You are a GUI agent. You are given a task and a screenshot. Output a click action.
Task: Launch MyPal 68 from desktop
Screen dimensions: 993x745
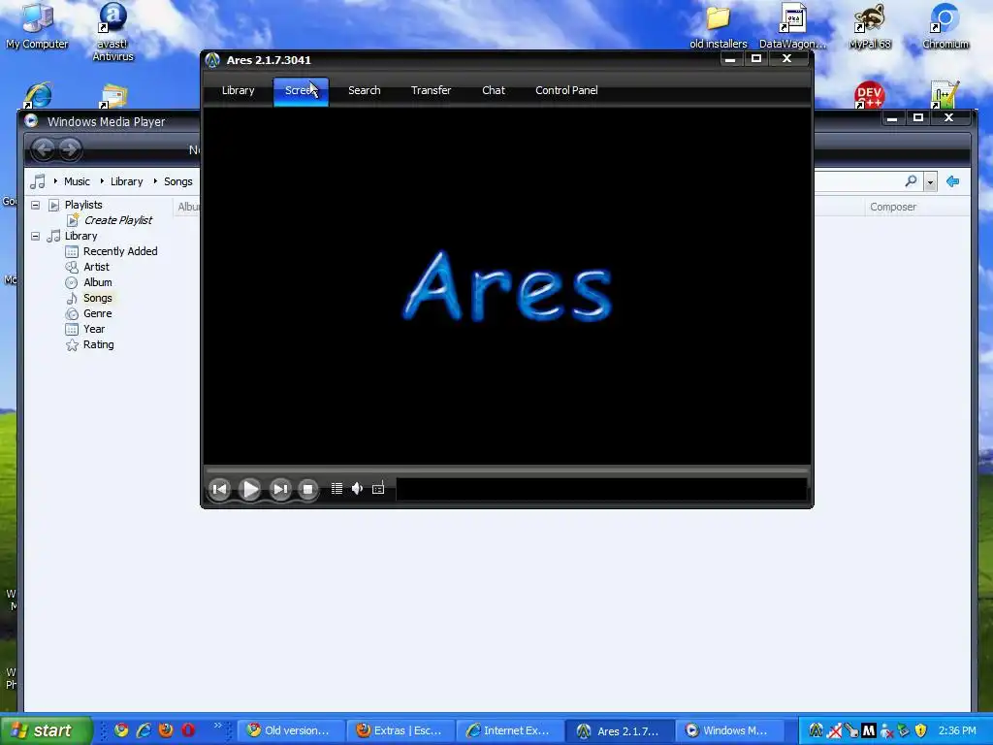(870, 26)
